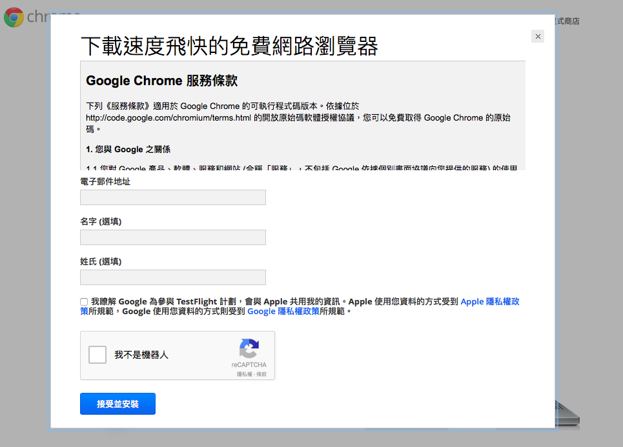
Task: Click the 下載速度飛快的免費網路瀏覽器 dialog title
Action: pos(229,46)
